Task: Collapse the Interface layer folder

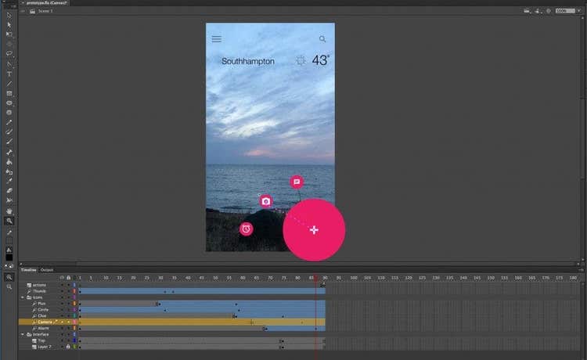Action: [23, 334]
